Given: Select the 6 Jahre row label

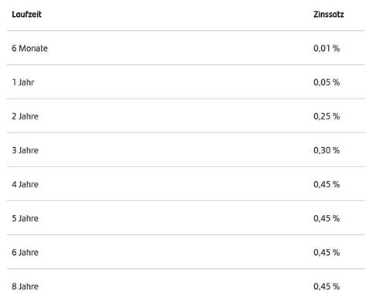Looking at the screenshot, I should coord(25,253).
